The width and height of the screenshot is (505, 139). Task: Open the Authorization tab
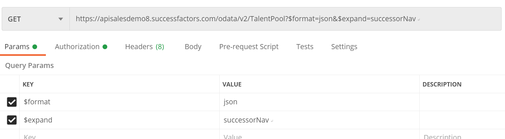click(x=81, y=47)
